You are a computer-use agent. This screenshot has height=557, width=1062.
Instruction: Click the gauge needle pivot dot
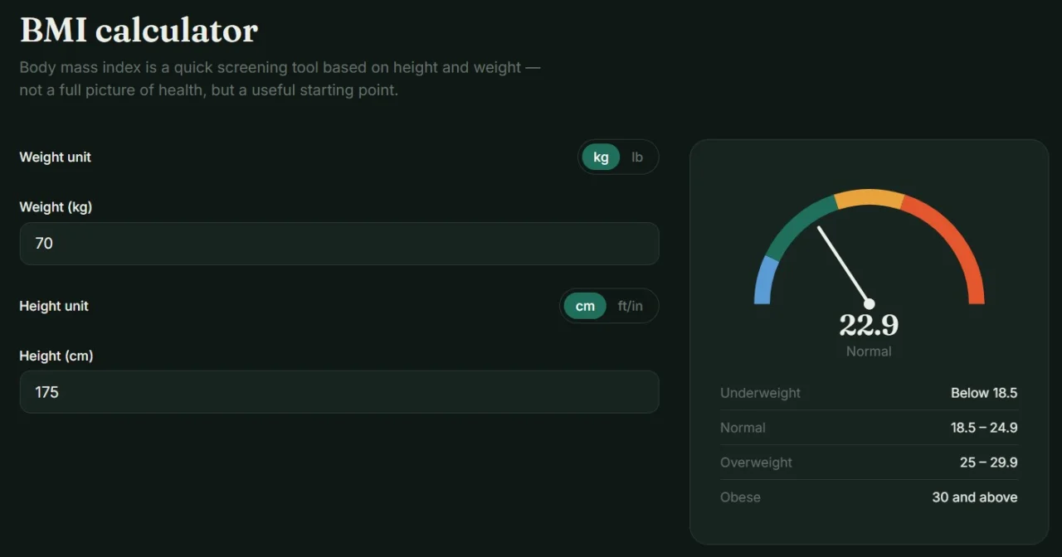tap(869, 304)
